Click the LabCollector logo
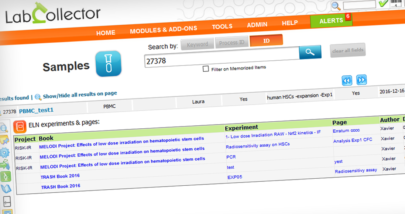Image resolution: width=405 pixels, height=214 pixels. click(53, 13)
